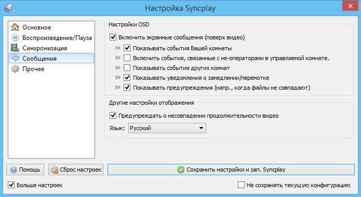This screenshot has width=361, height=197.
Task: Click the green check icon on the save button
Action: [x=181, y=170]
